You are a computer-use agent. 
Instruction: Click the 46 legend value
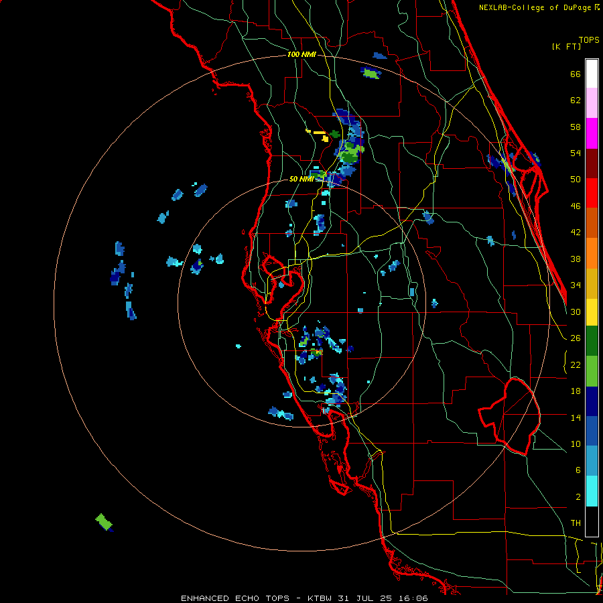tap(576, 206)
